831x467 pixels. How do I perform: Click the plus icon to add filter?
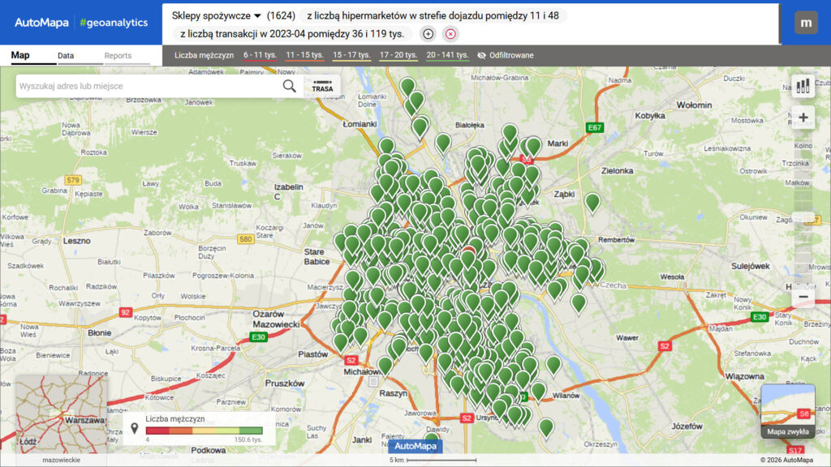428,34
